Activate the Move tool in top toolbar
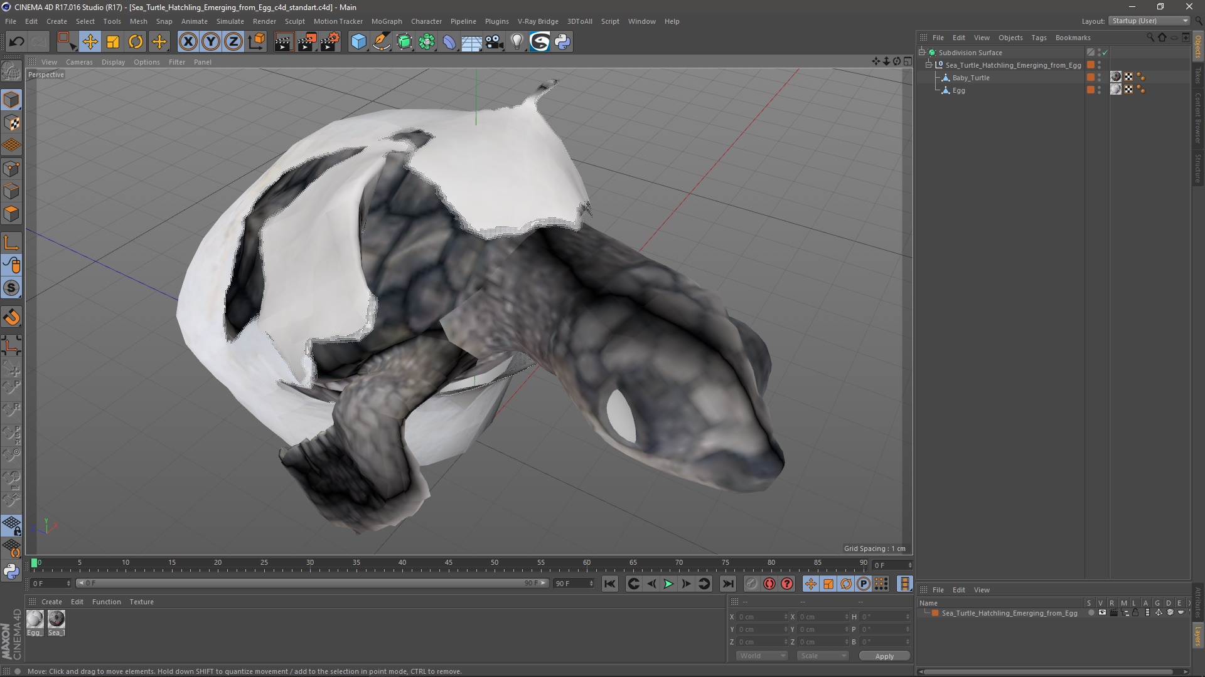1205x677 pixels. pyautogui.click(x=90, y=42)
